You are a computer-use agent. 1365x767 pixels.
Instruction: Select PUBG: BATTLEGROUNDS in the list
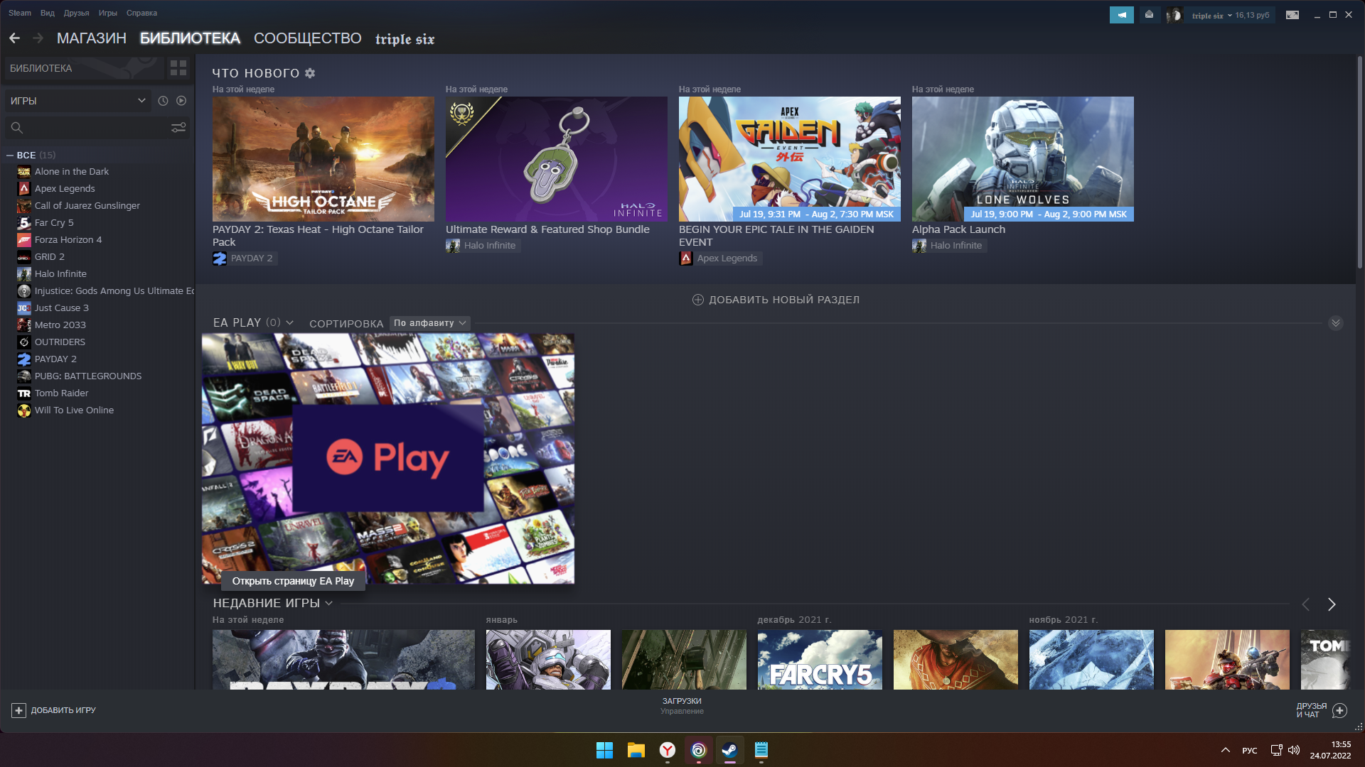coord(87,376)
